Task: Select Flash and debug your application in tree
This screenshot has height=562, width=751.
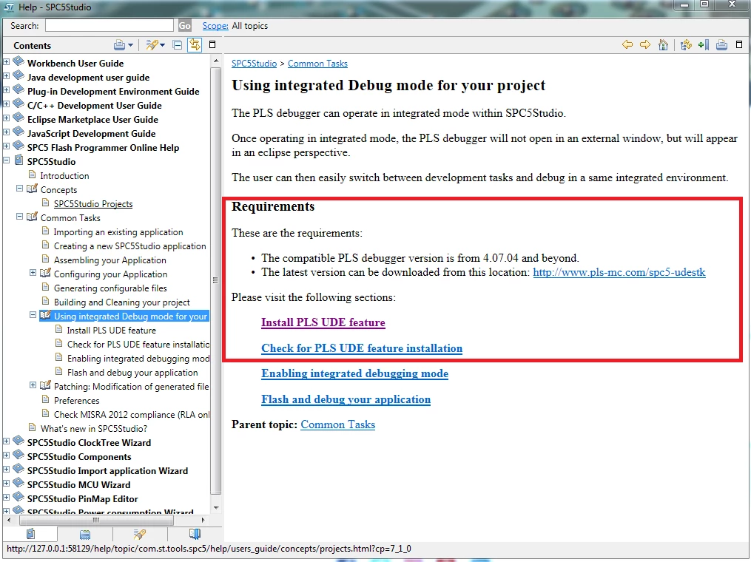Action: click(x=132, y=373)
